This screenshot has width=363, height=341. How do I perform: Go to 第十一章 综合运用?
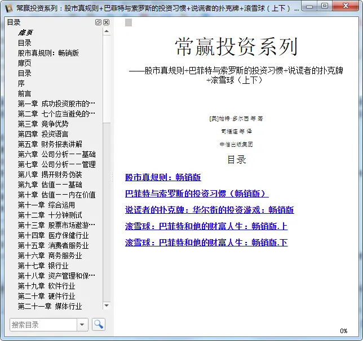pos(47,205)
